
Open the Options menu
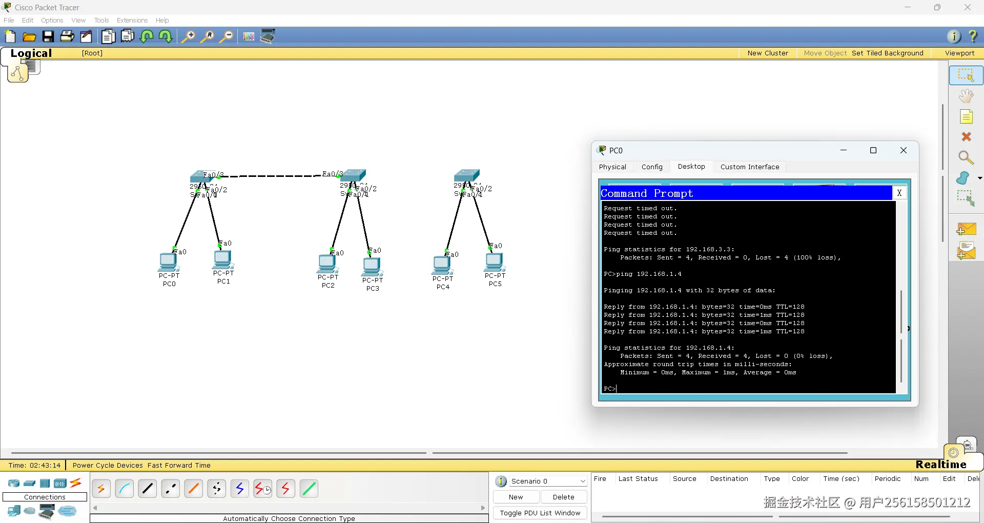52,20
